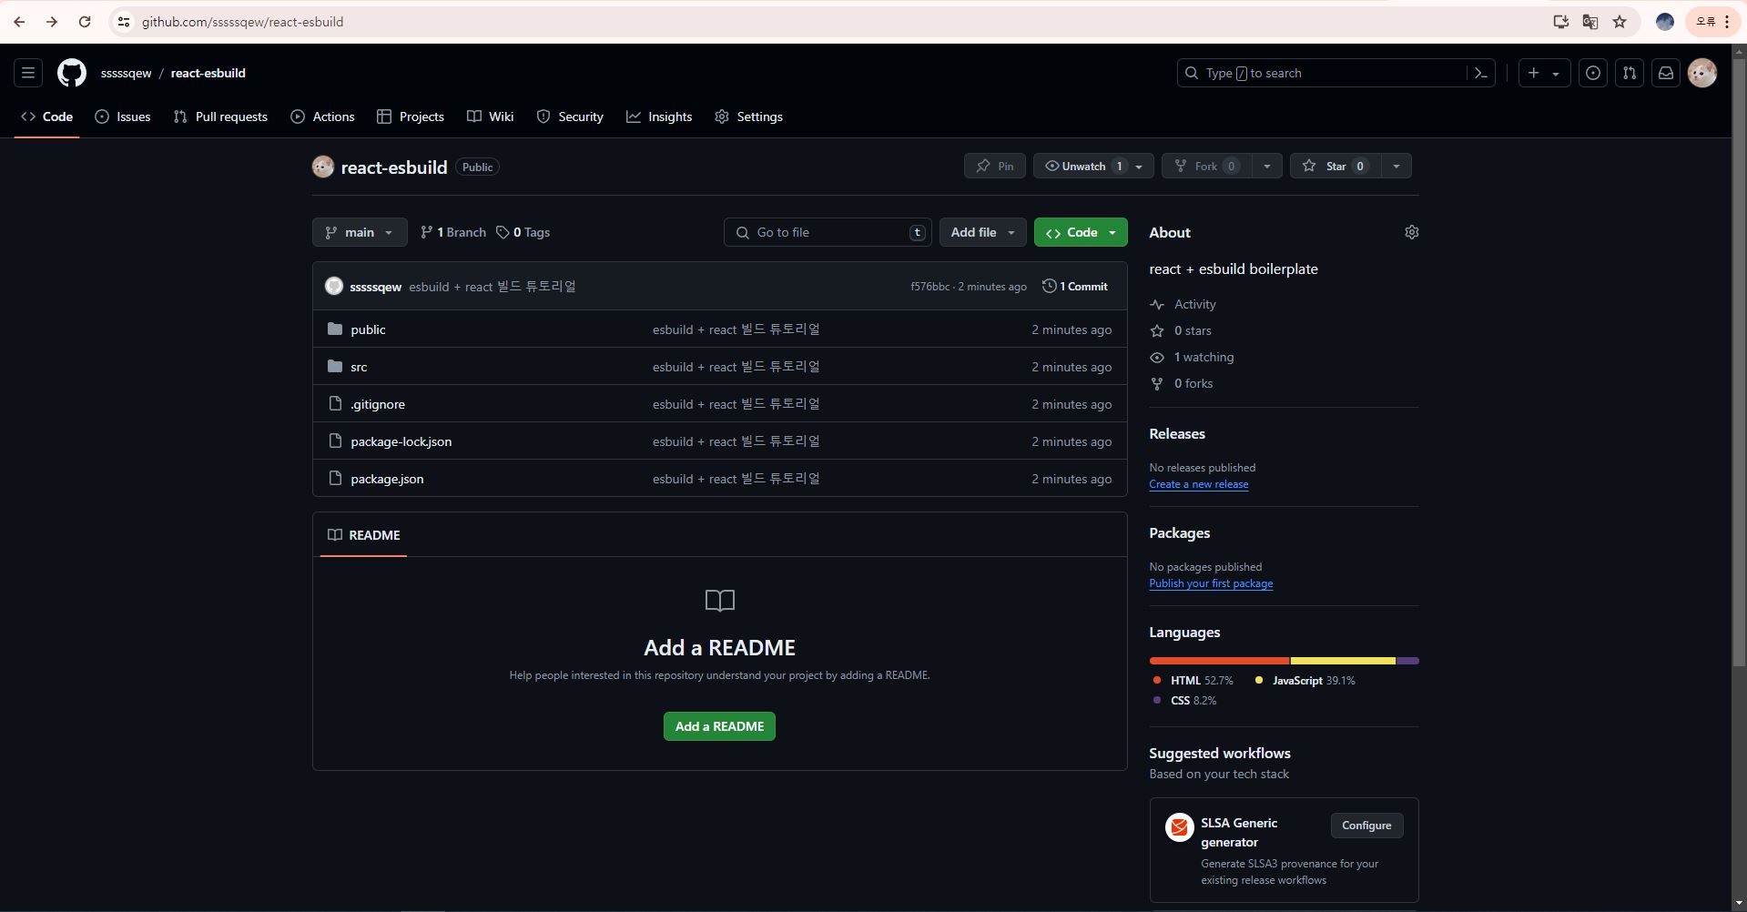Click the create new plus icon
The height and width of the screenshot is (912, 1747).
(1534, 73)
